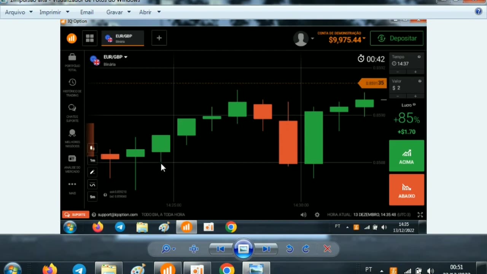The height and width of the screenshot is (274, 487).
Task: Rotate the photo counterclockwise
Action: coord(290,249)
